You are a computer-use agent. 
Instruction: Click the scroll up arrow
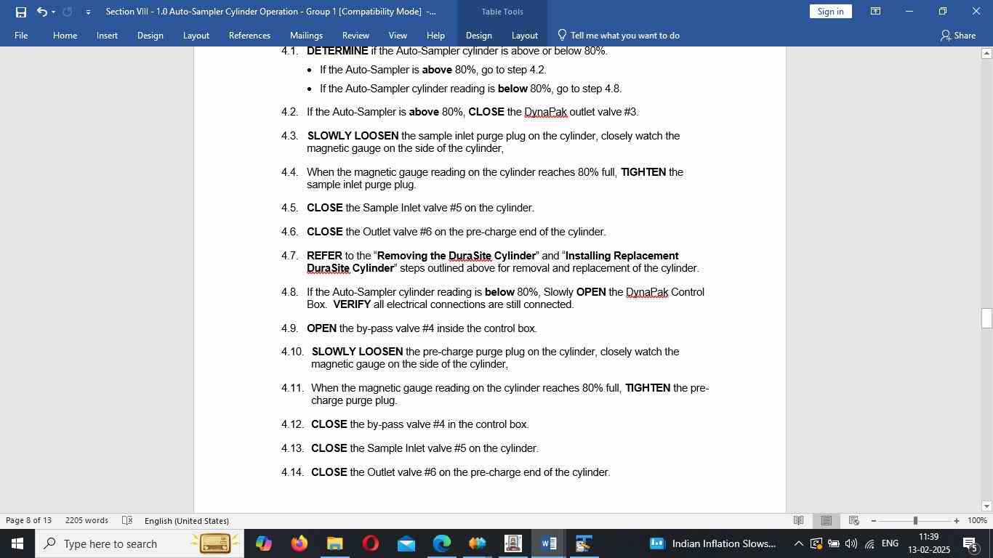tap(986, 53)
